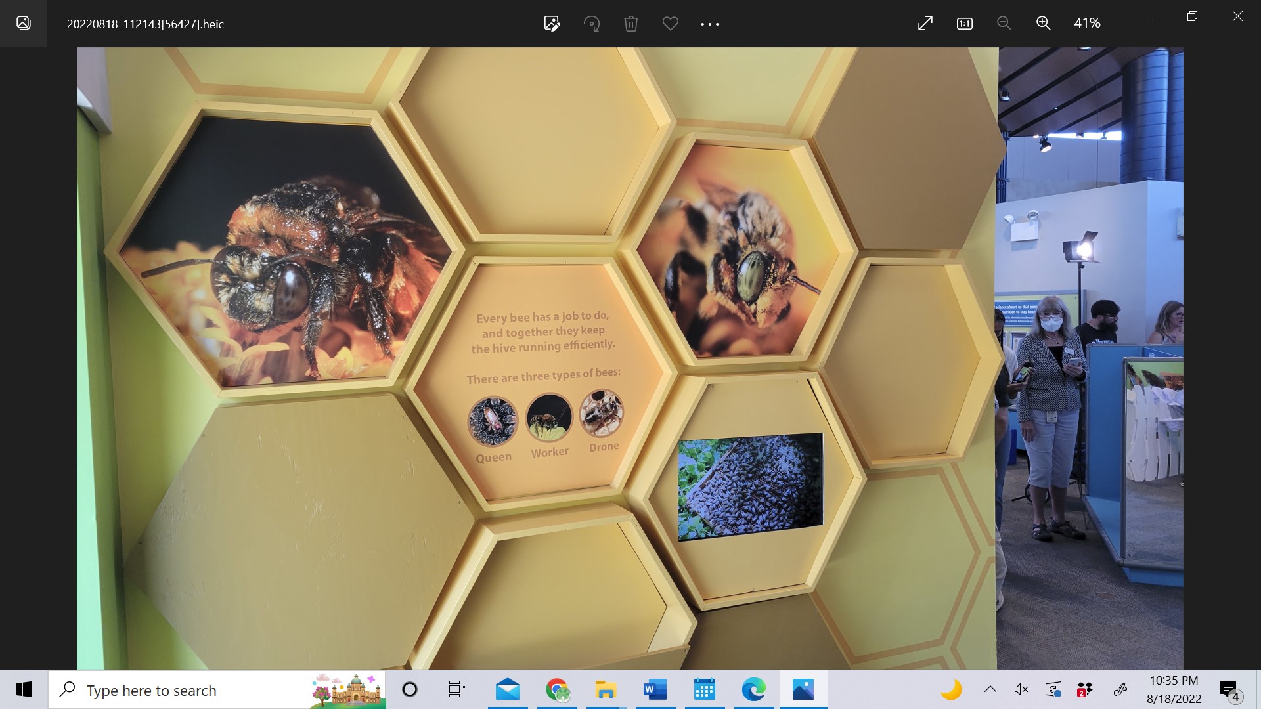Open the Edit image tool
This screenshot has height=709, width=1261.
(552, 24)
